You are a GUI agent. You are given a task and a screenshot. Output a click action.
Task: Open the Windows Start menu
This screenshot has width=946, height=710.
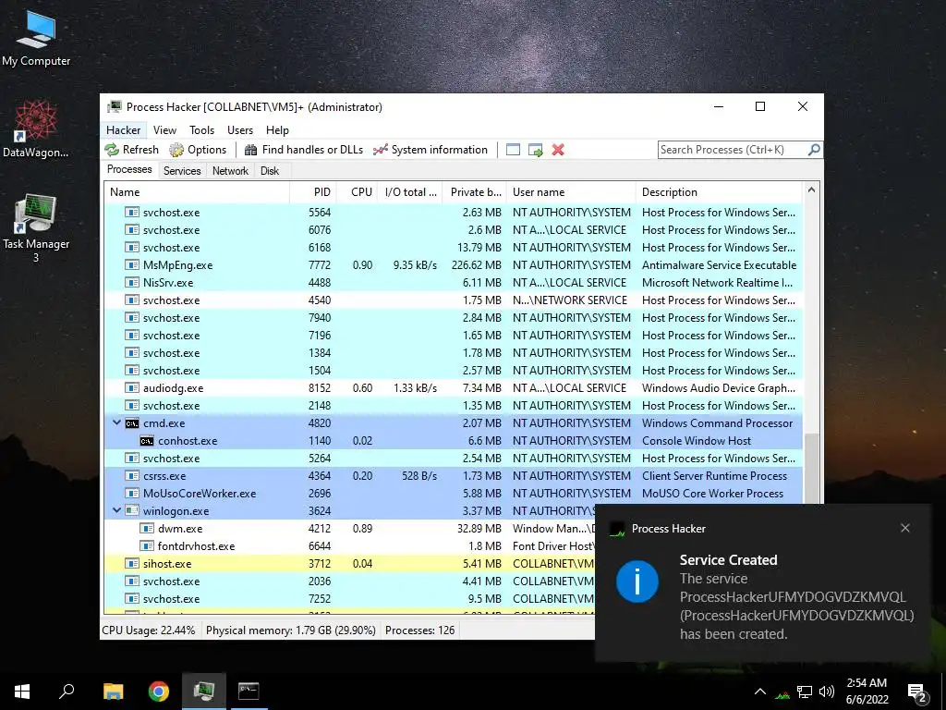[x=22, y=692]
